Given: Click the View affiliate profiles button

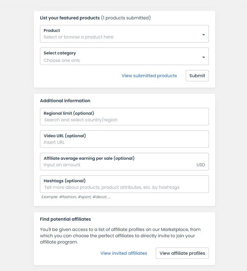Looking at the screenshot, I should pyautogui.click(x=182, y=253).
